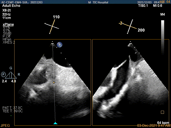171x128 pixels.
Task: Toggle the P Off setting
Action: tap(7, 36)
